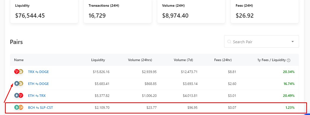
Task: Click the TRX icon in the ETH-TRX row
Action: (x=21, y=95)
